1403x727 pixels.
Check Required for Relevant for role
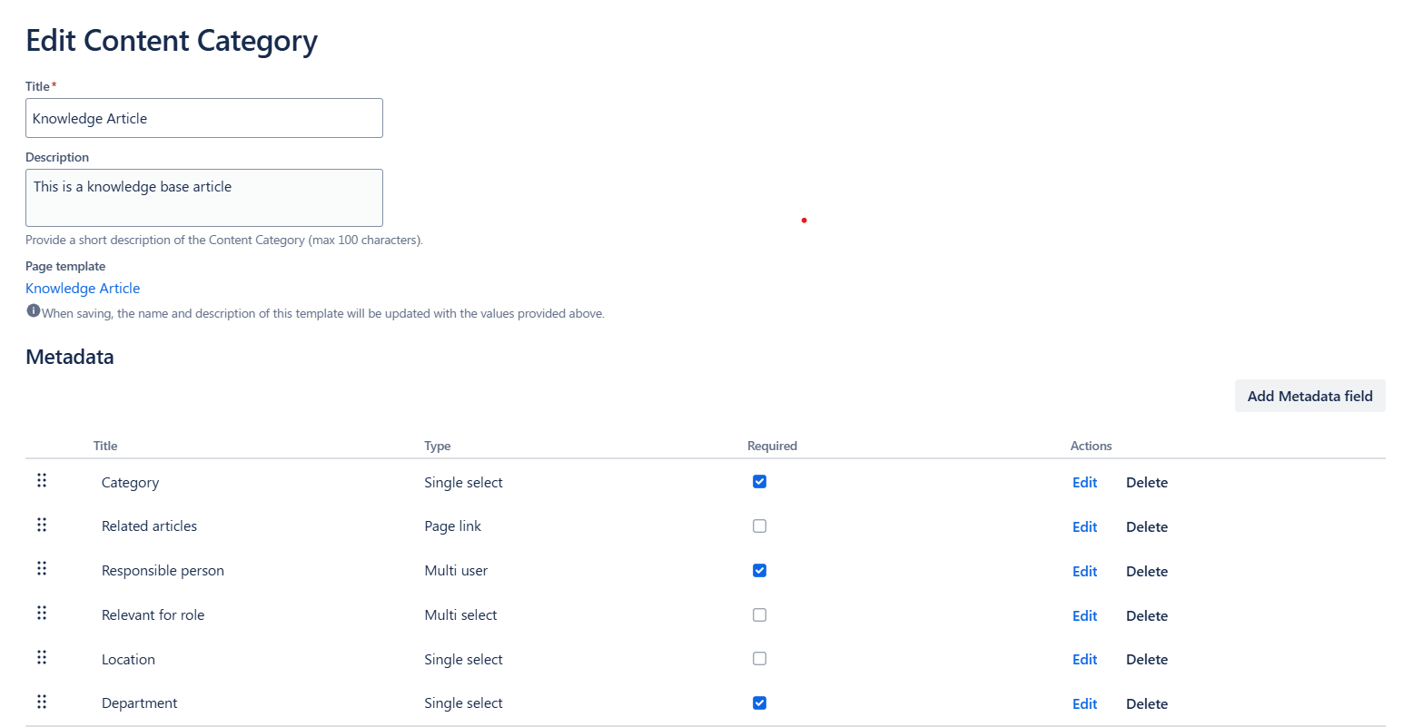point(759,615)
